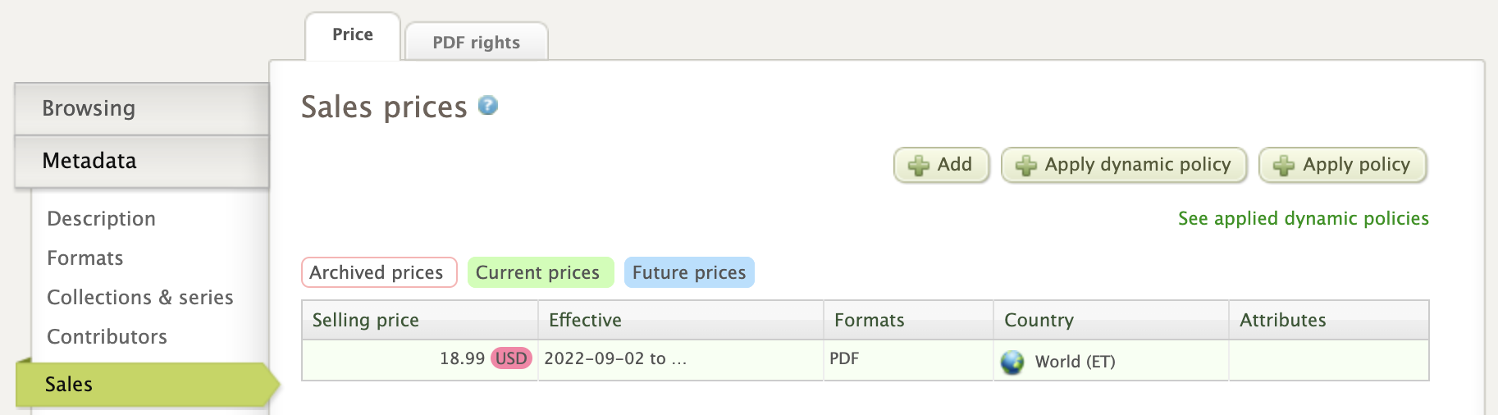
Task: Toggle Future prices filter
Action: pyautogui.click(x=689, y=272)
